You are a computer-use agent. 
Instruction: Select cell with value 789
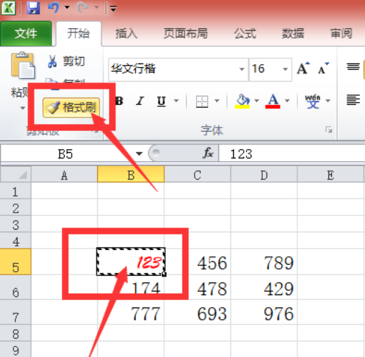(264, 261)
